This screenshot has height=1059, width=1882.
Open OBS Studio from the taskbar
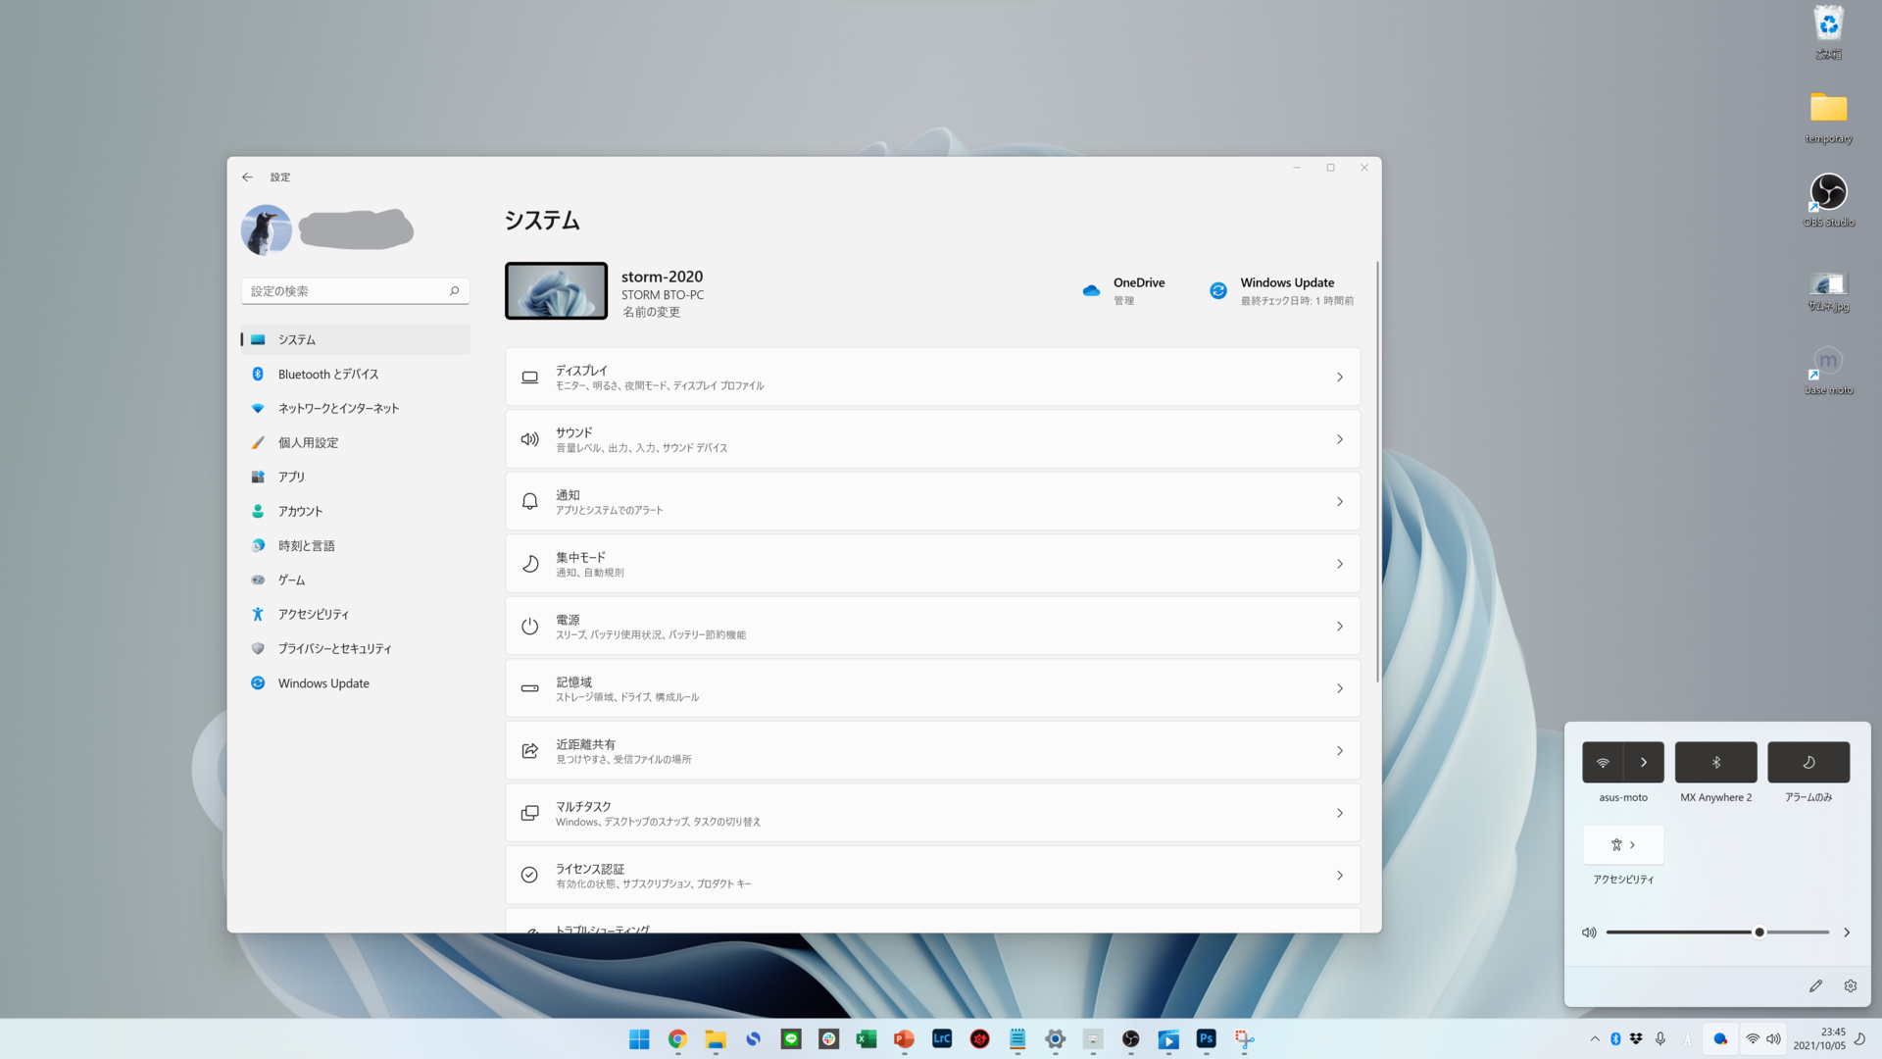coord(1130,1039)
